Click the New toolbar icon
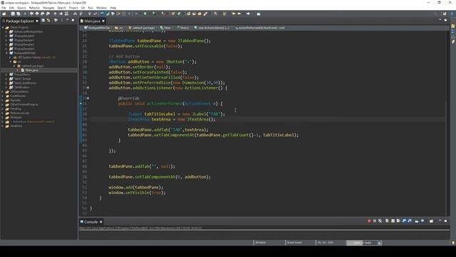The image size is (456, 257). [x=4, y=14]
